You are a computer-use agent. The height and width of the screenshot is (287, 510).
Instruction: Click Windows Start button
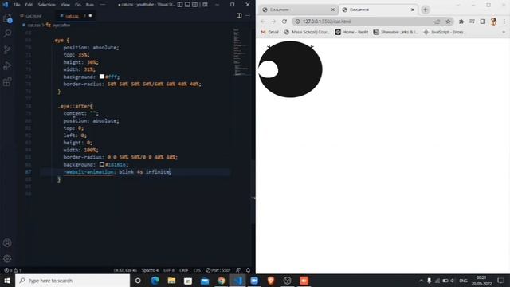point(7,281)
